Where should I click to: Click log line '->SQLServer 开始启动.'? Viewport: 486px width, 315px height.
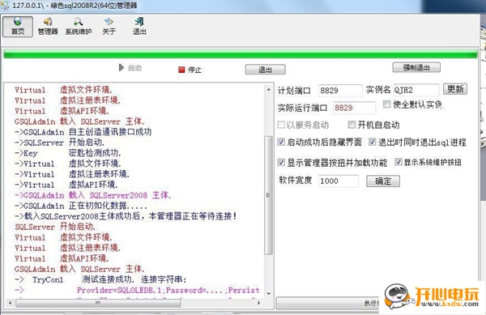[59, 143]
